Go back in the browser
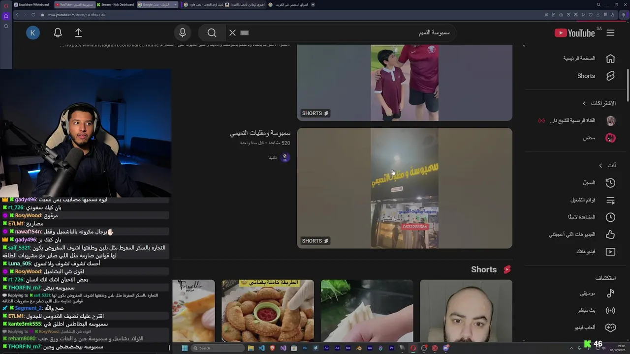Image resolution: width=630 pixels, height=354 pixels. tap(17, 15)
